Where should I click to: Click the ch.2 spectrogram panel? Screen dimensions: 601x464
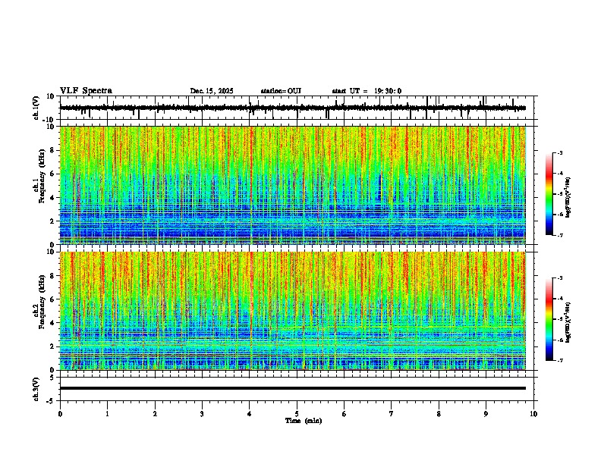(293, 311)
